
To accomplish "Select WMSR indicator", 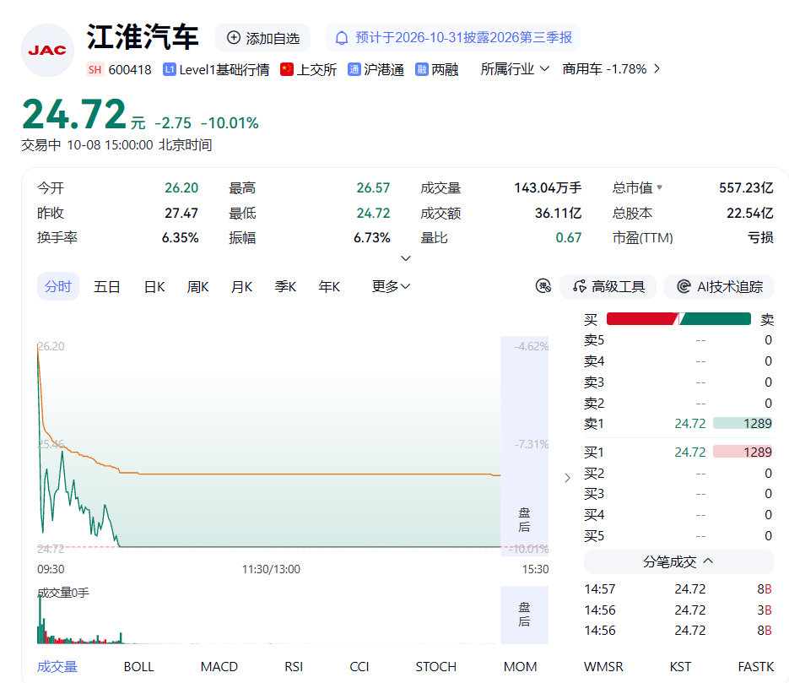I will point(603,666).
